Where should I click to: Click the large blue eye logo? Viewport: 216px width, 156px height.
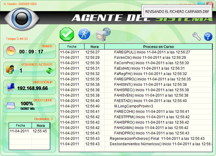point(22,19)
